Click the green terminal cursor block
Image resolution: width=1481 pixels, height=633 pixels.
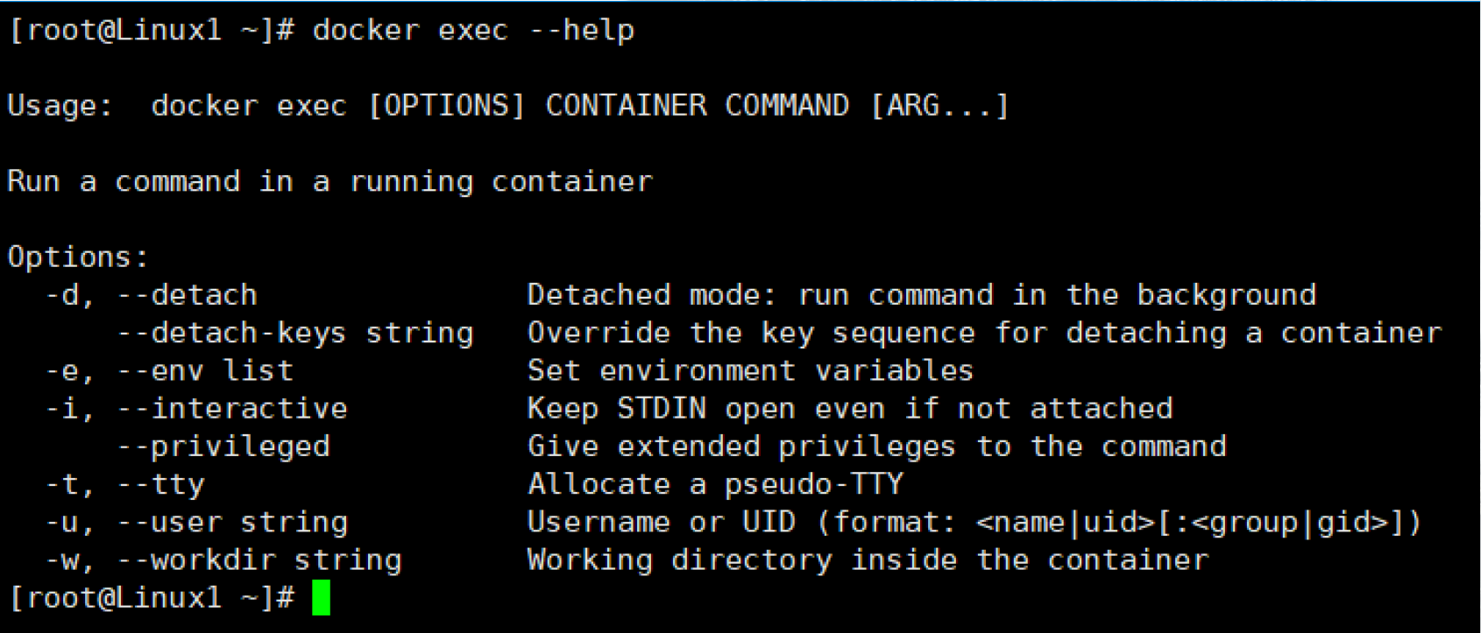(321, 598)
